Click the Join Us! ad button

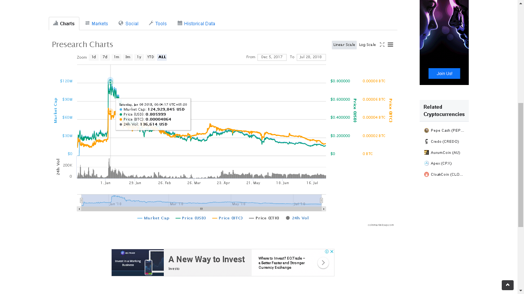444,73
